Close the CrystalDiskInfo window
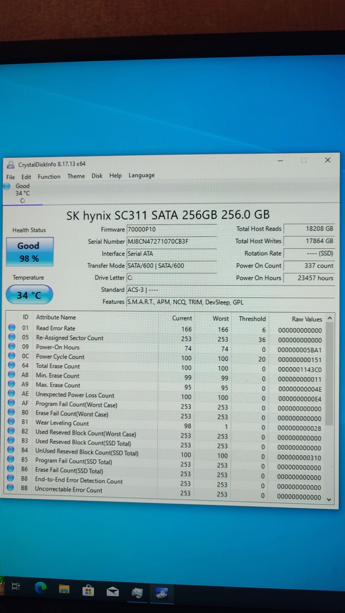Viewport: 345px width, 613px height. coord(328,160)
